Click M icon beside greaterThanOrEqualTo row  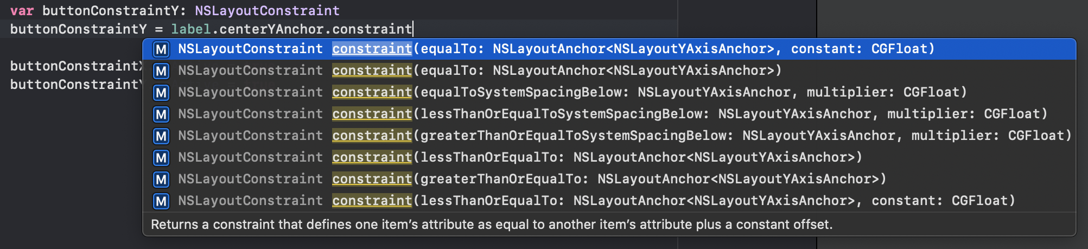click(x=161, y=180)
